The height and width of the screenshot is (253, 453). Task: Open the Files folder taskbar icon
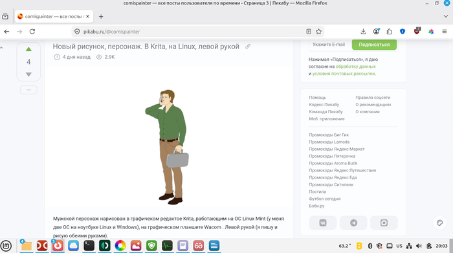(27, 246)
